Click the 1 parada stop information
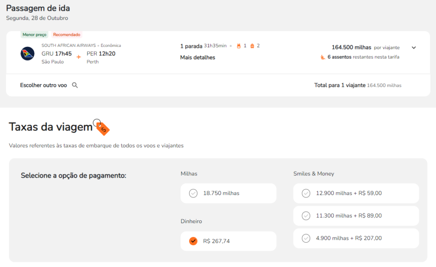The height and width of the screenshot is (267, 436). 191,46
